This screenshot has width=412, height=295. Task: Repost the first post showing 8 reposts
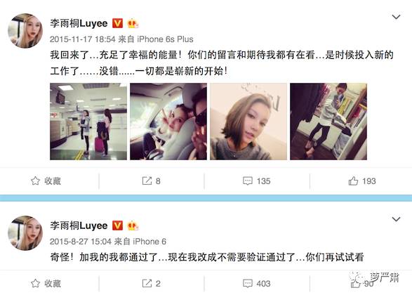(x=152, y=181)
